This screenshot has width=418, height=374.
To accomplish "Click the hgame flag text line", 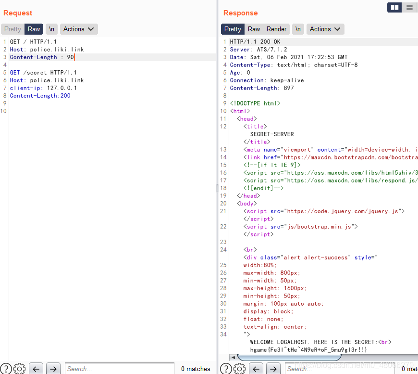I will pyautogui.click(x=308, y=349).
